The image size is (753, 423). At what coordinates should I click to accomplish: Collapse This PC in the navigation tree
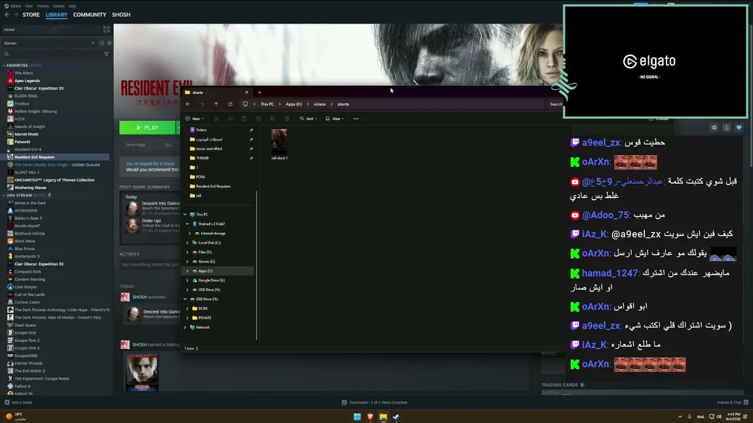pos(185,214)
